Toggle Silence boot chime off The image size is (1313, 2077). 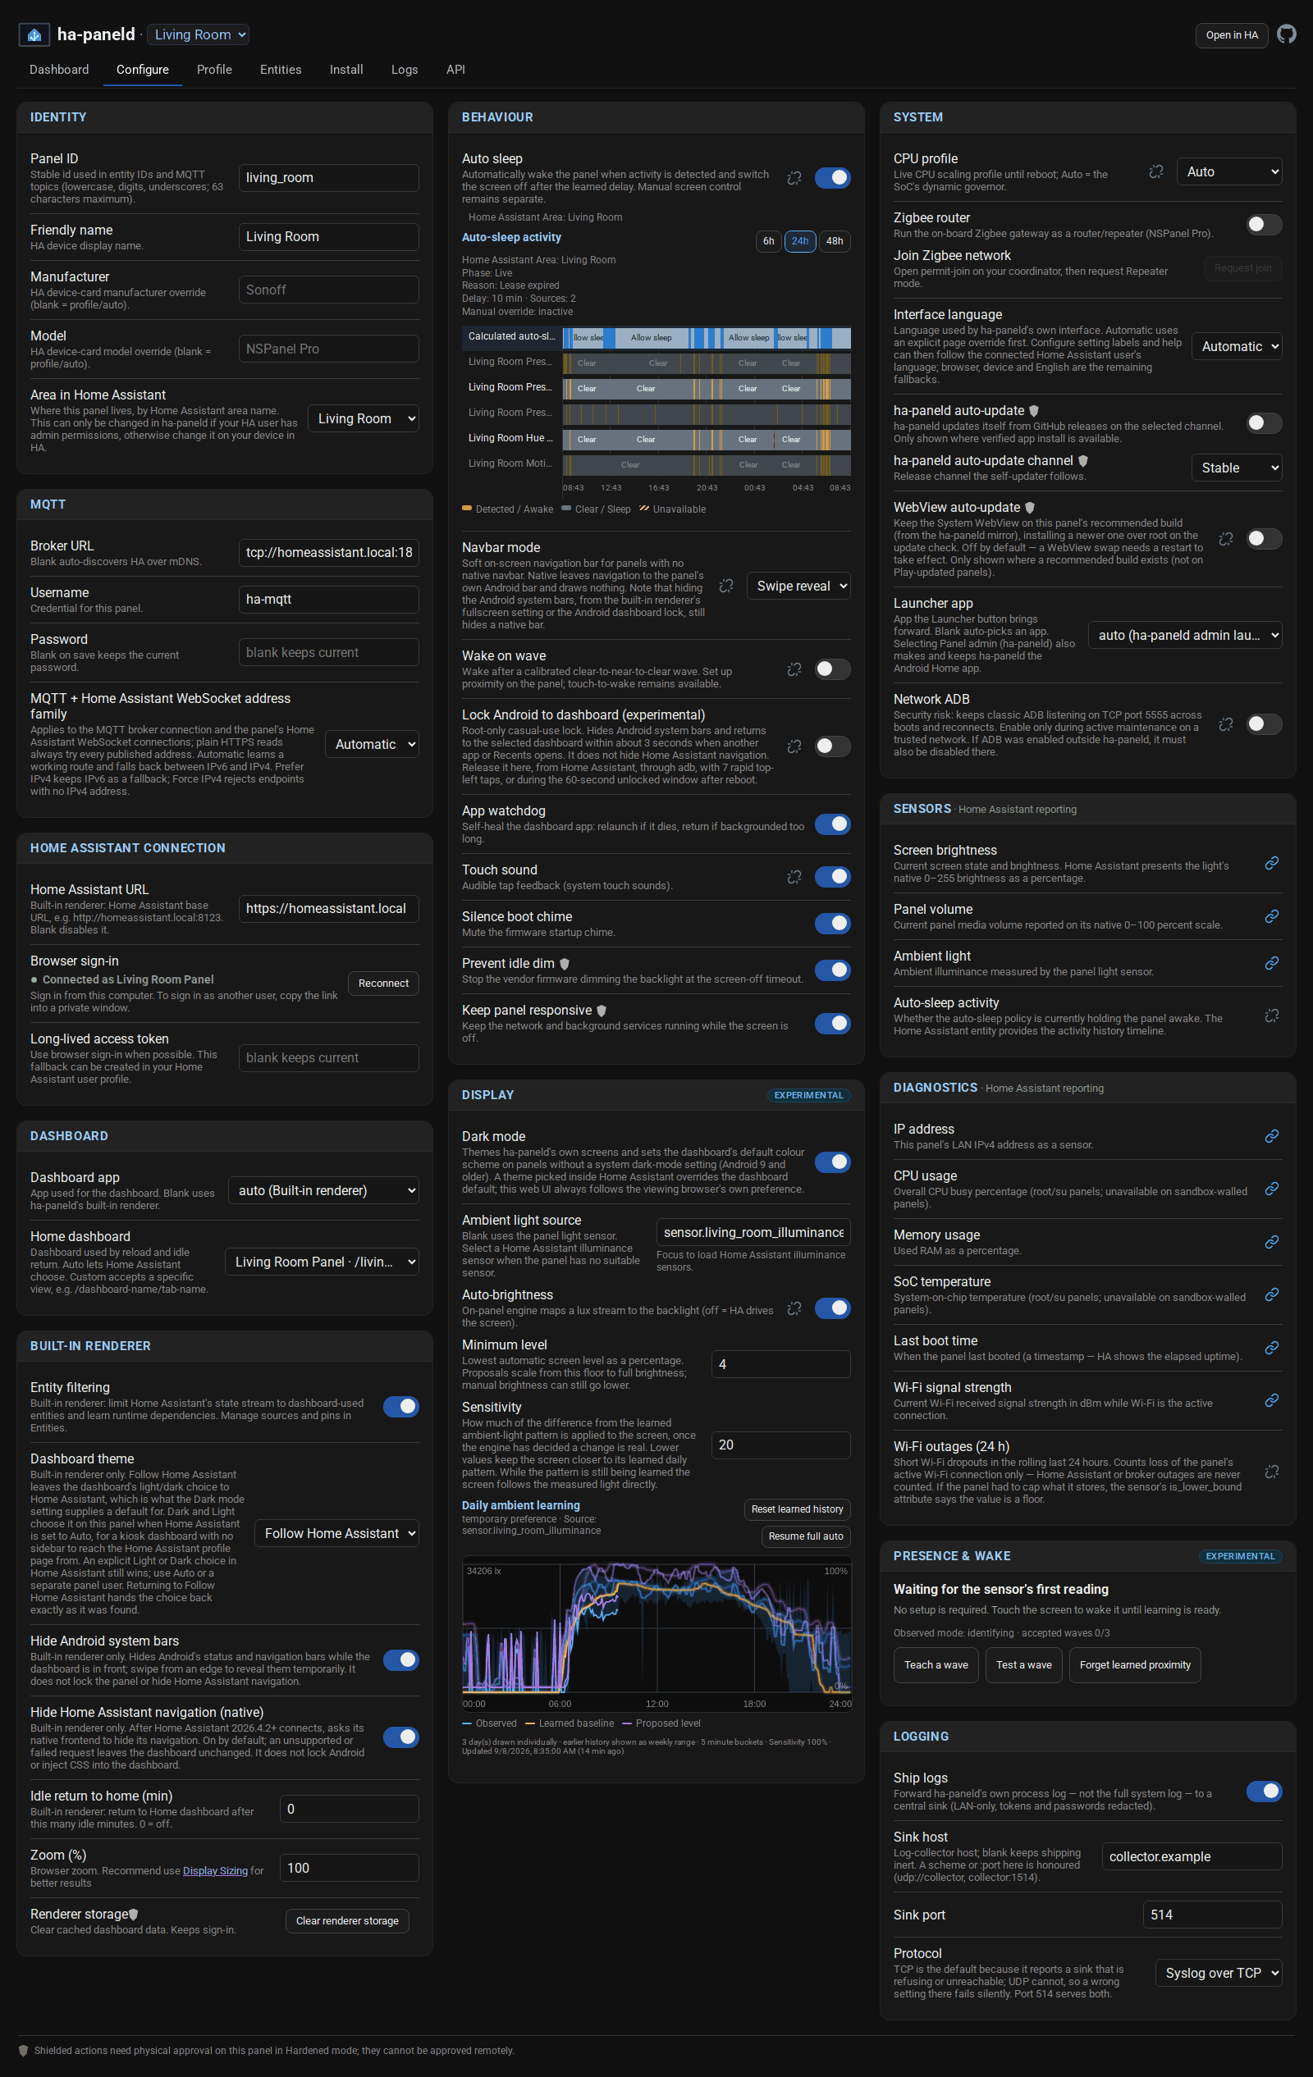point(832,924)
